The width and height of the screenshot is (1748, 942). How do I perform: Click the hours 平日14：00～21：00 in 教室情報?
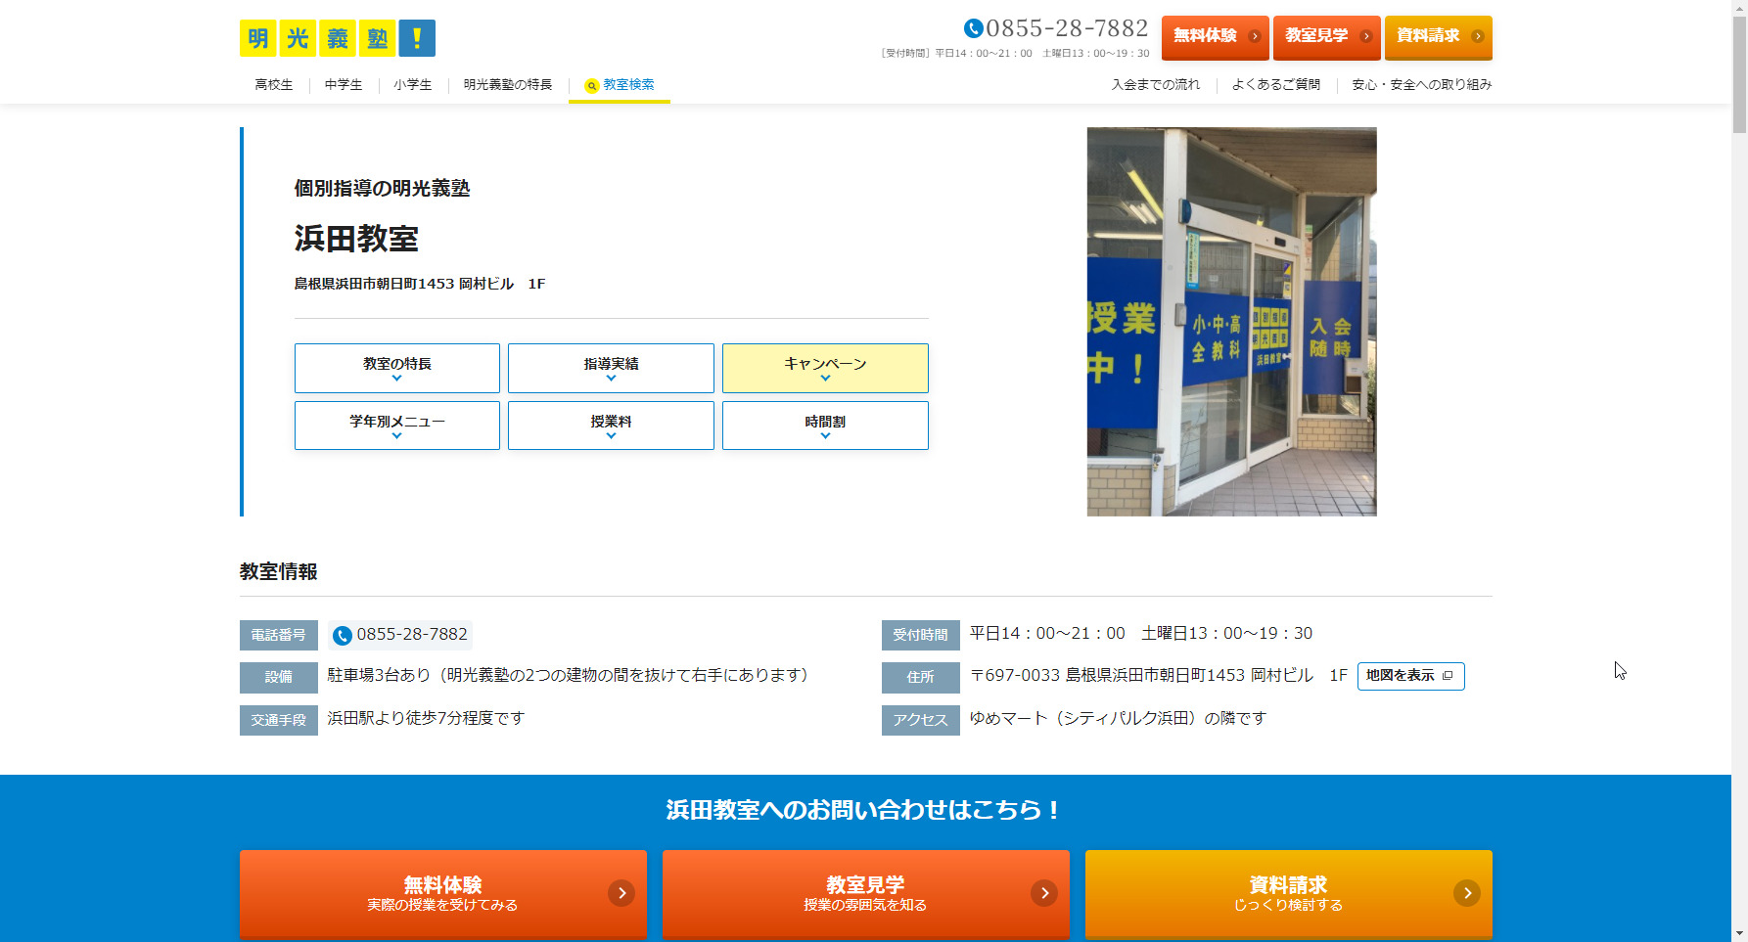coord(1047,634)
